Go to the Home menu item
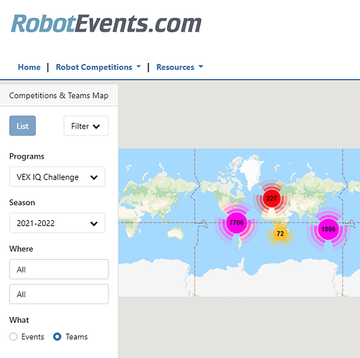360x358 pixels. pyautogui.click(x=29, y=67)
